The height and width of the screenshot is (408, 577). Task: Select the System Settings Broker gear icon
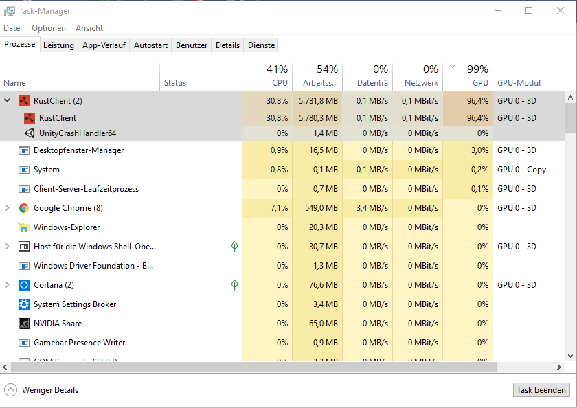click(24, 304)
